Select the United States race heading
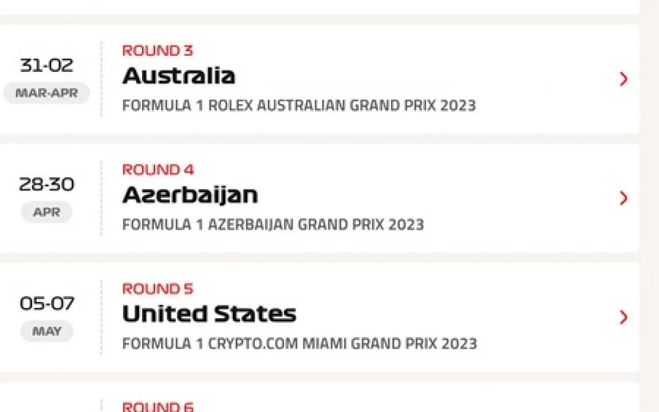This screenshot has width=659, height=412. (x=209, y=314)
